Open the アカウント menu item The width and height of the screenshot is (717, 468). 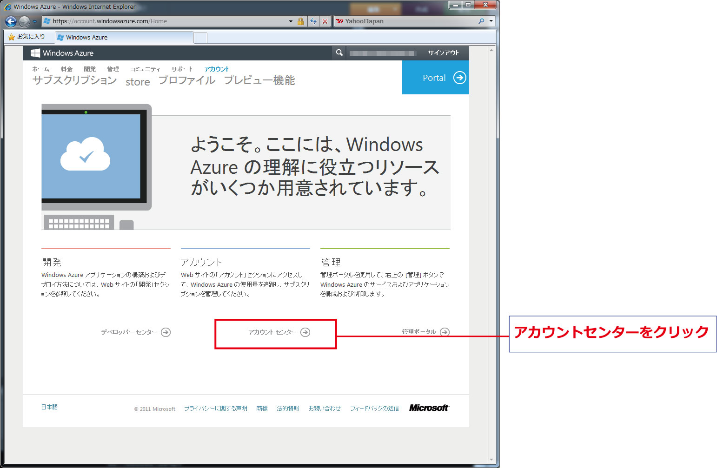pos(217,69)
